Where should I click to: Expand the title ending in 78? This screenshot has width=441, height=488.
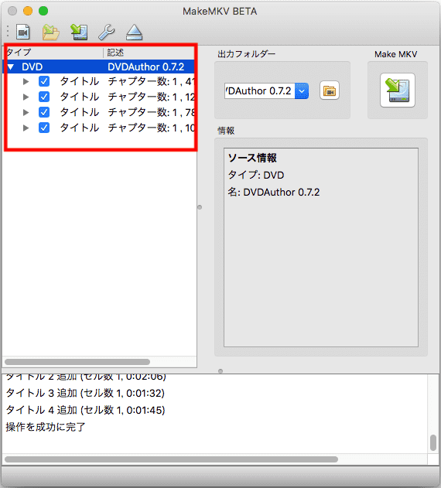pyautogui.click(x=26, y=112)
